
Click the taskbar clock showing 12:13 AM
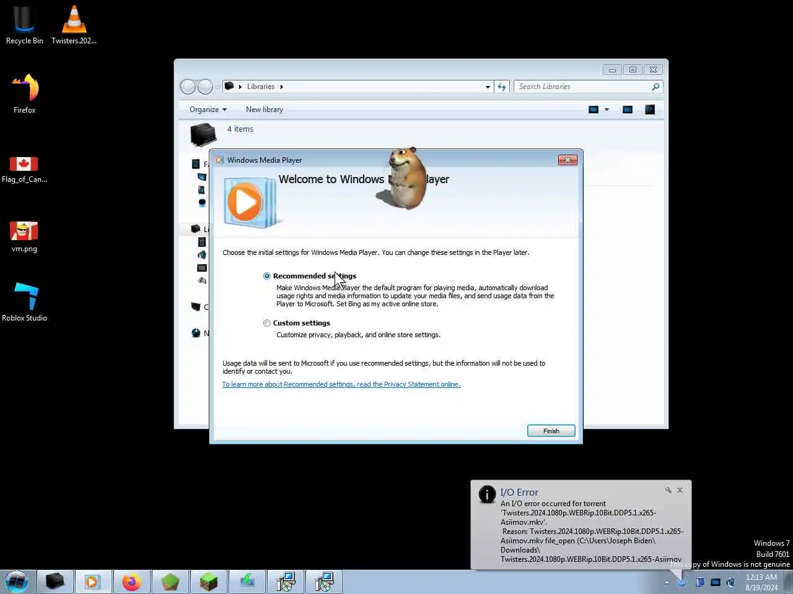click(x=761, y=582)
